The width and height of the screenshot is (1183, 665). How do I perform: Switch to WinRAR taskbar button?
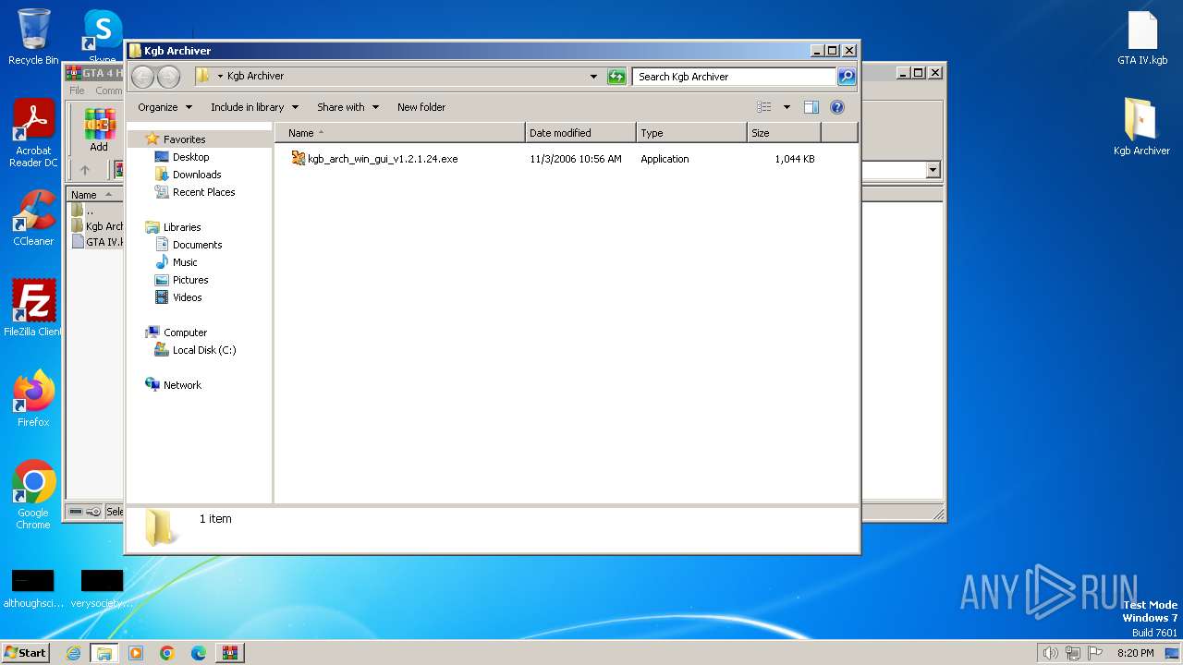click(229, 653)
